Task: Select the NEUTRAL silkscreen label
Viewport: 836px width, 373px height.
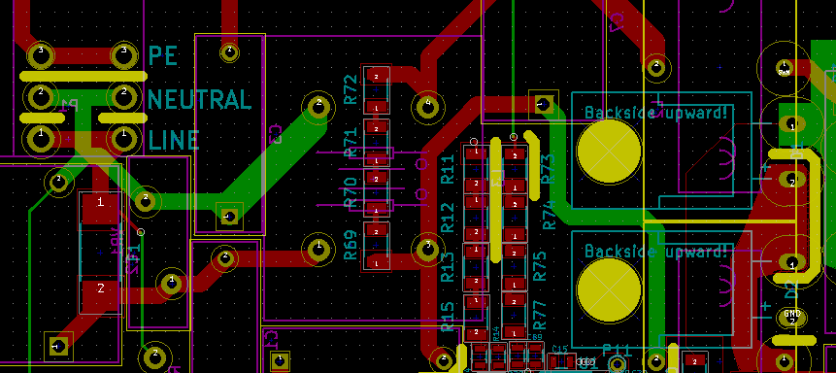Action: (x=199, y=100)
